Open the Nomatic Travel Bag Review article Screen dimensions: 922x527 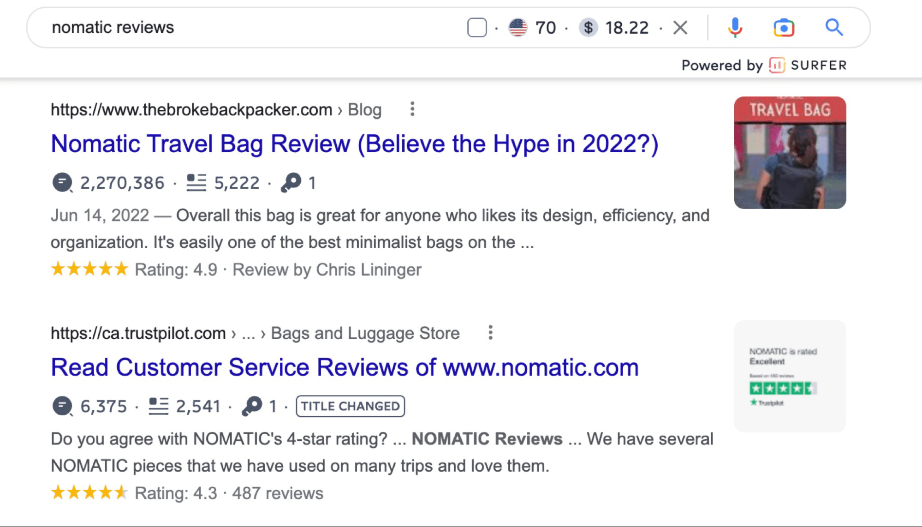[355, 144]
